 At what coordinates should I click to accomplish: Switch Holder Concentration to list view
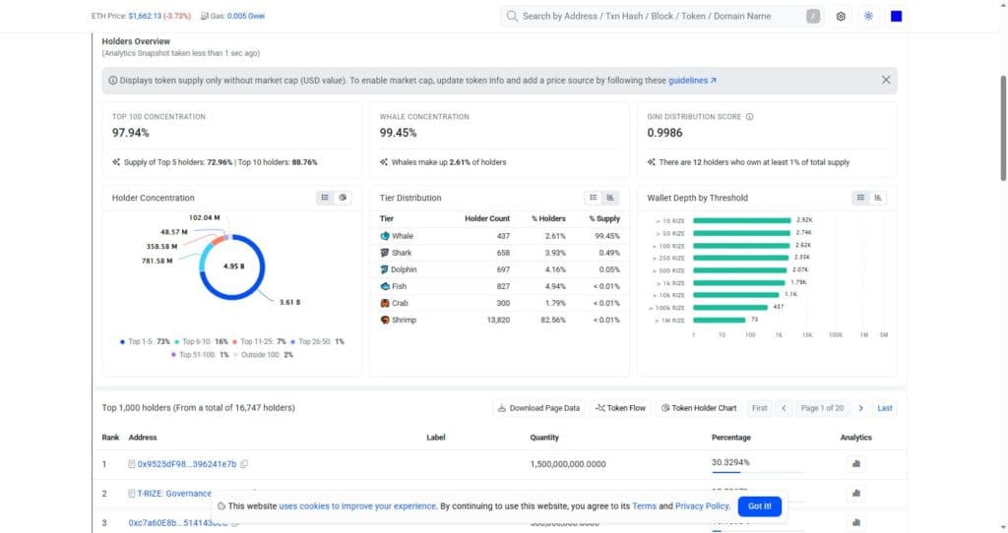click(x=325, y=198)
